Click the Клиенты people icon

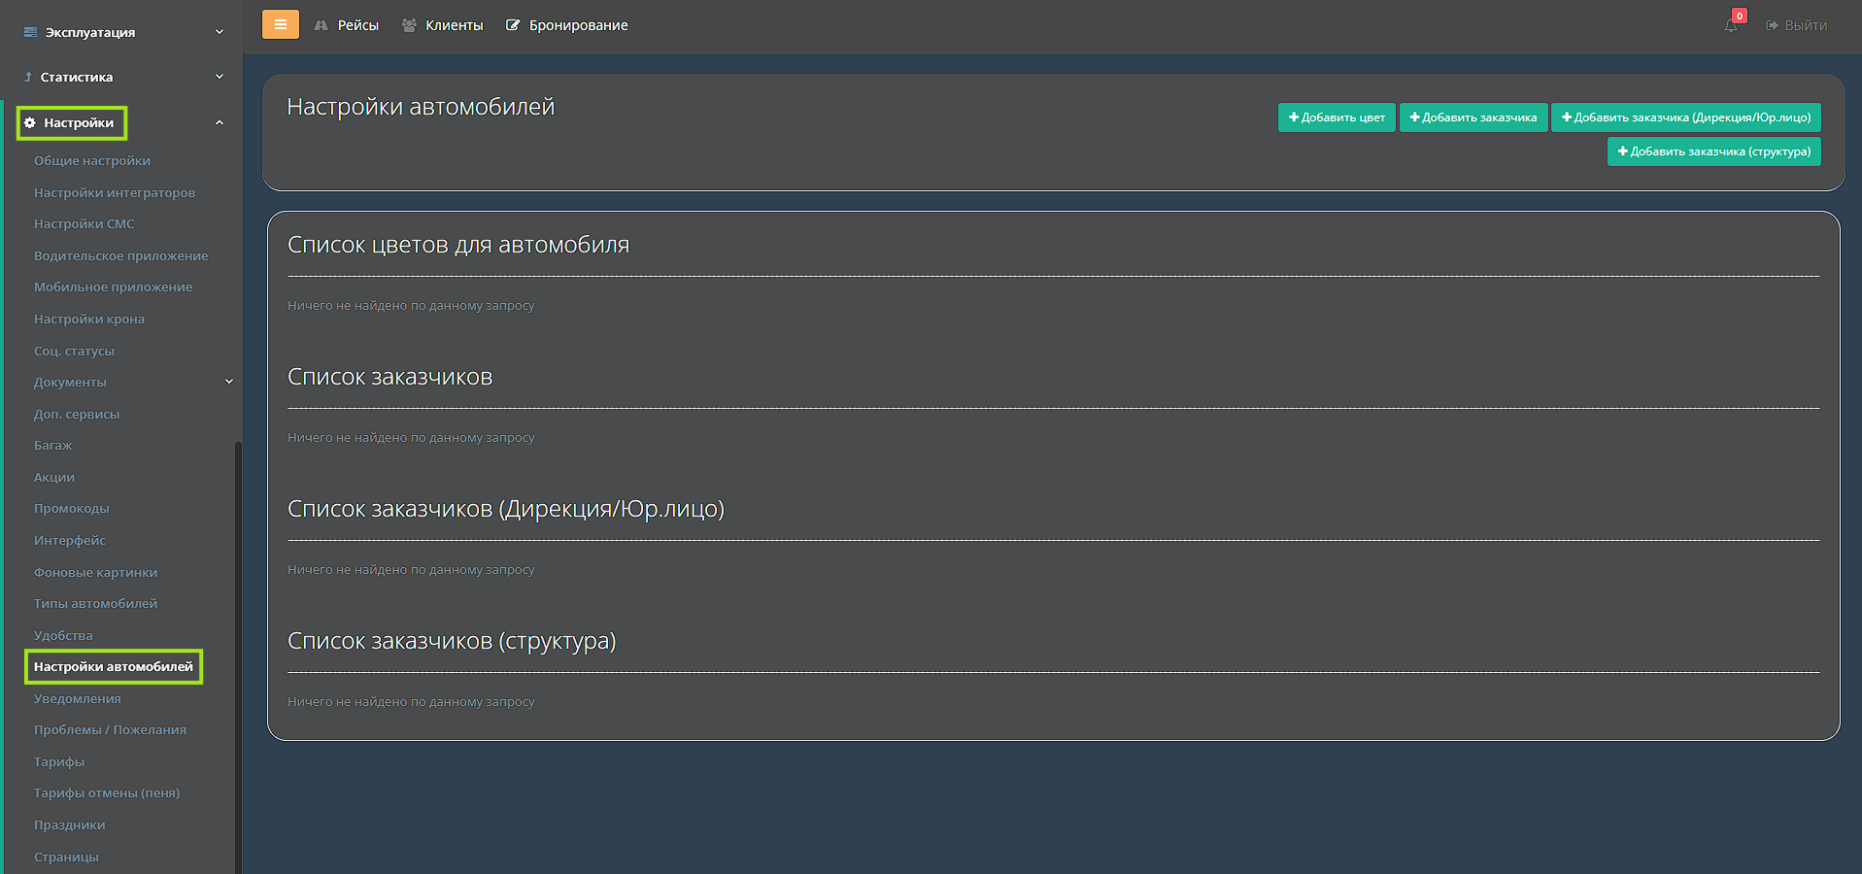tap(409, 25)
